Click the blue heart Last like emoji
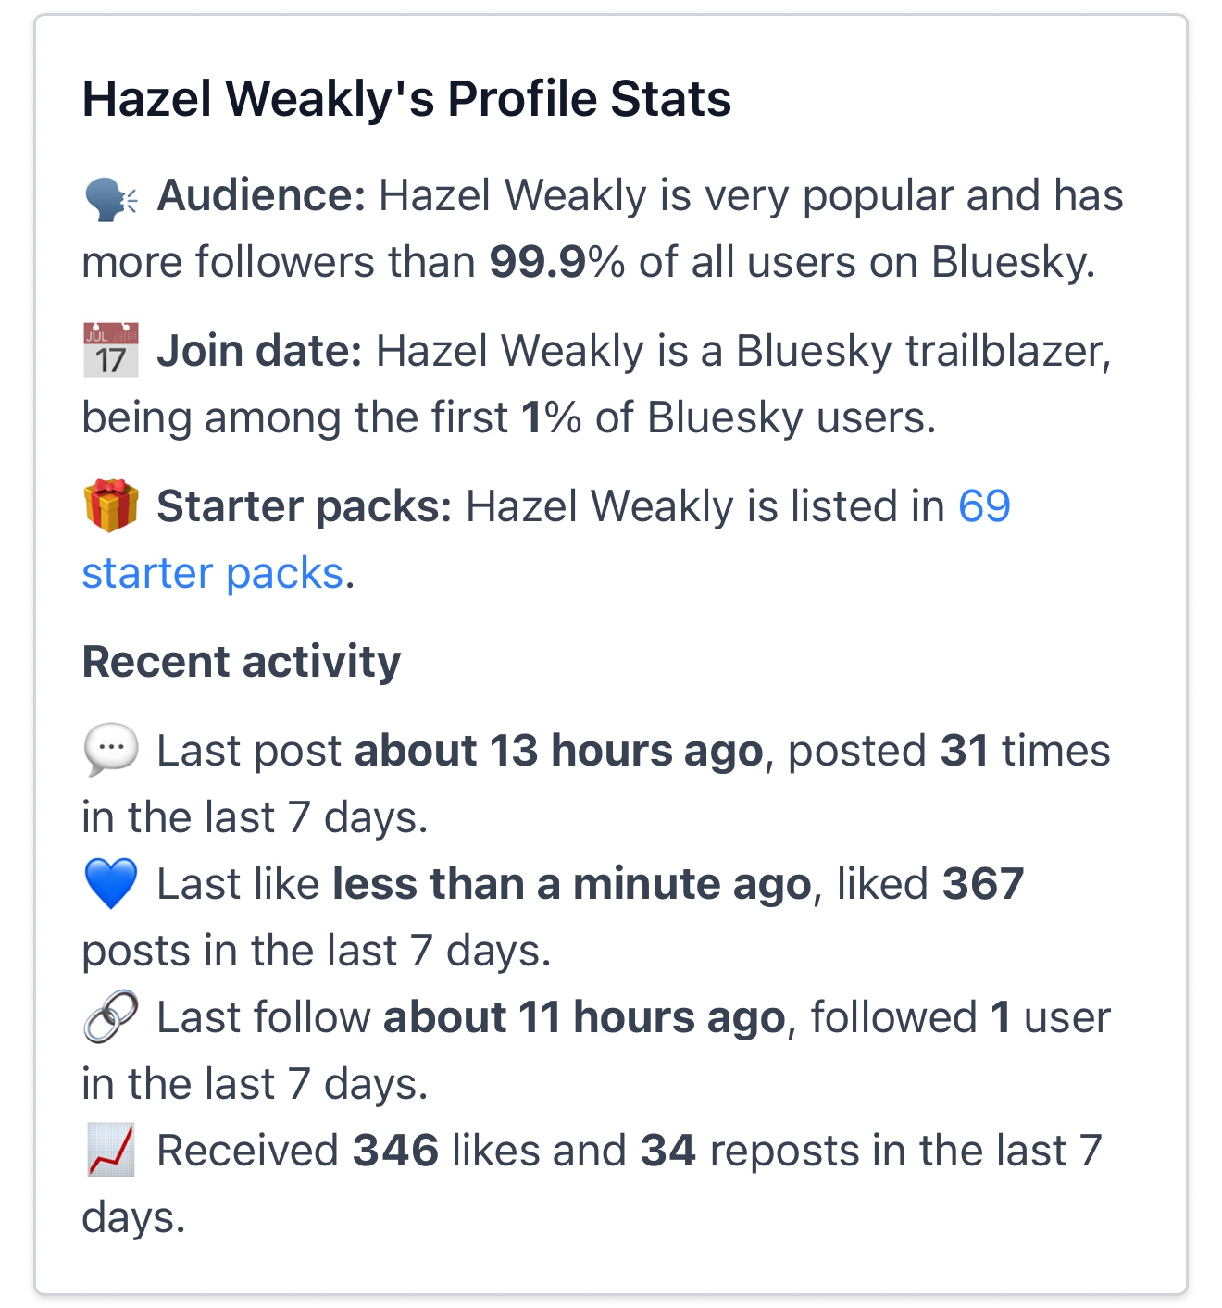The height and width of the screenshot is (1308, 1222). (x=111, y=882)
